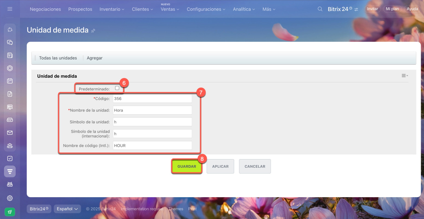Viewport: 424px width, 219px height.
Task: Open the calendar sidebar icon
Action: [10, 81]
